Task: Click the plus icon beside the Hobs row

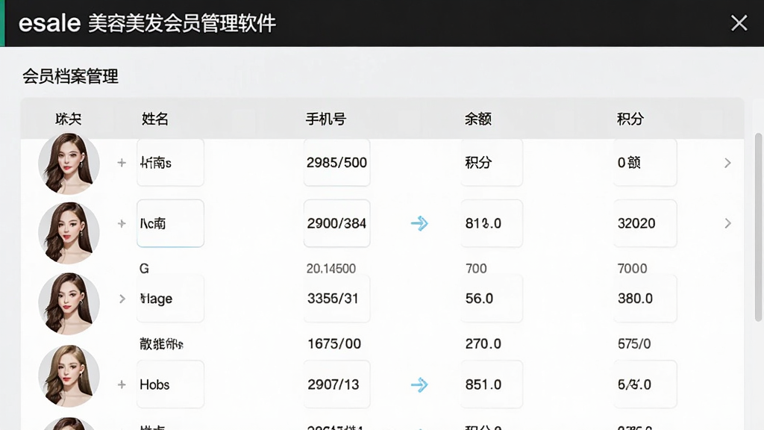Action: (x=122, y=384)
